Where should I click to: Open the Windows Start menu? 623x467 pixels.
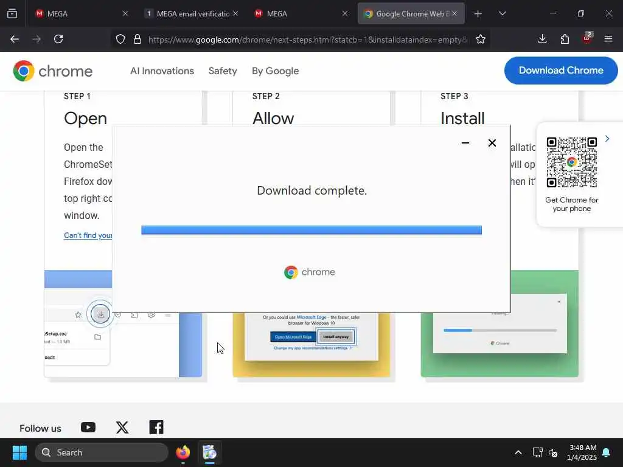[19, 452]
